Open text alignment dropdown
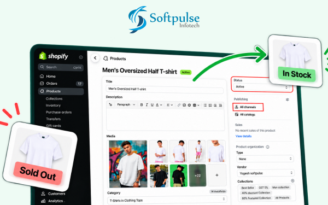 (169, 105)
